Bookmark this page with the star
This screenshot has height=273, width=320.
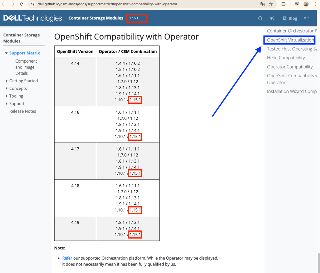point(271,4)
